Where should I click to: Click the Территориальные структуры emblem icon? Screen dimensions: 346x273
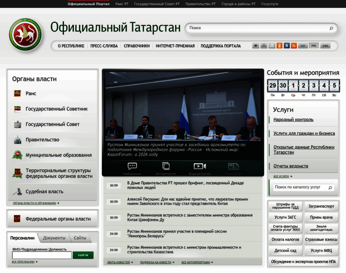(x=17, y=173)
